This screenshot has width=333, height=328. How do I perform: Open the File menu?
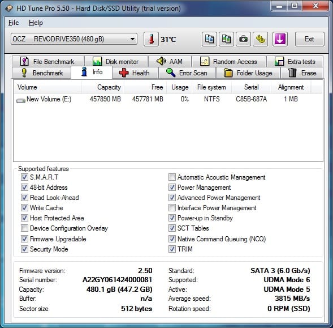(14, 23)
